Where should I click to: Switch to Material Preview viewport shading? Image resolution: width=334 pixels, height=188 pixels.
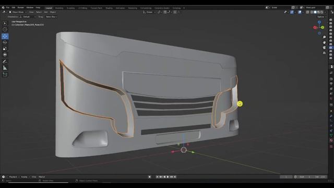coord(319,12)
